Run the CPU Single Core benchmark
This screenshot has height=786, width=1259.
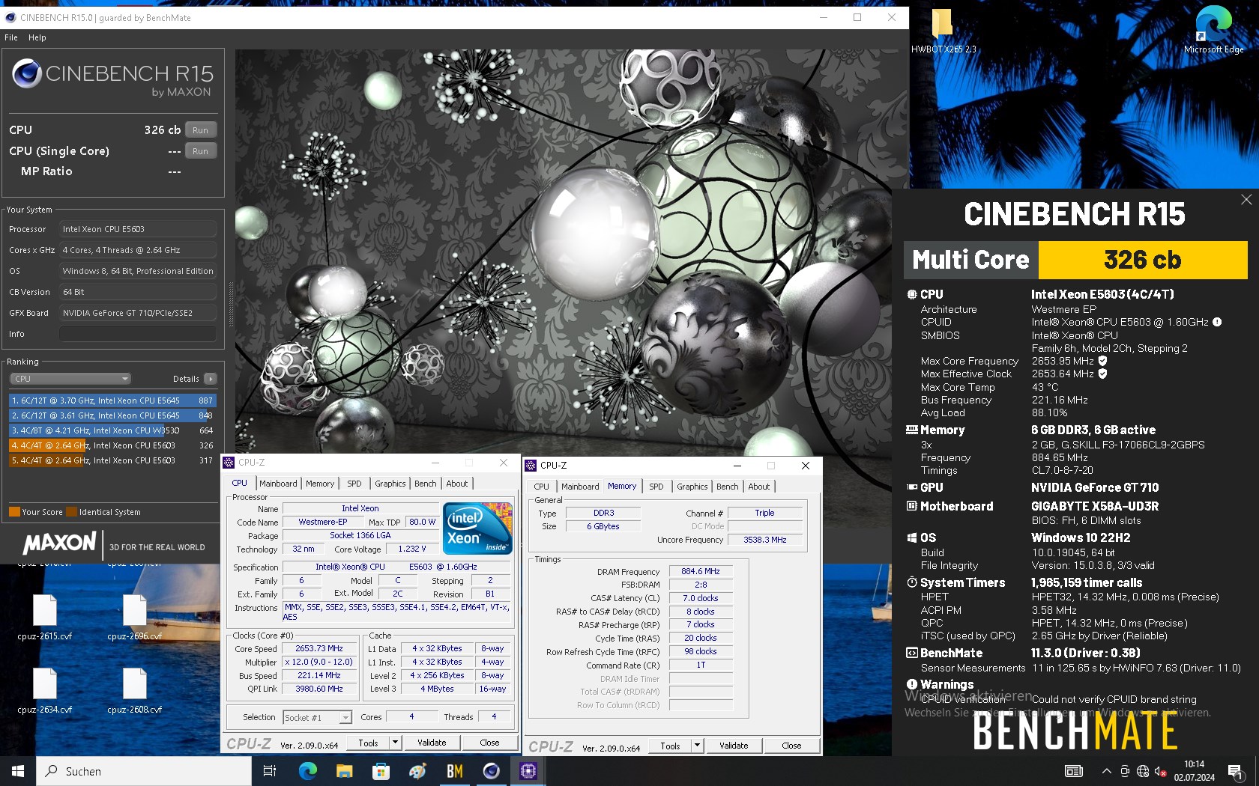click(x=200, y=150)
